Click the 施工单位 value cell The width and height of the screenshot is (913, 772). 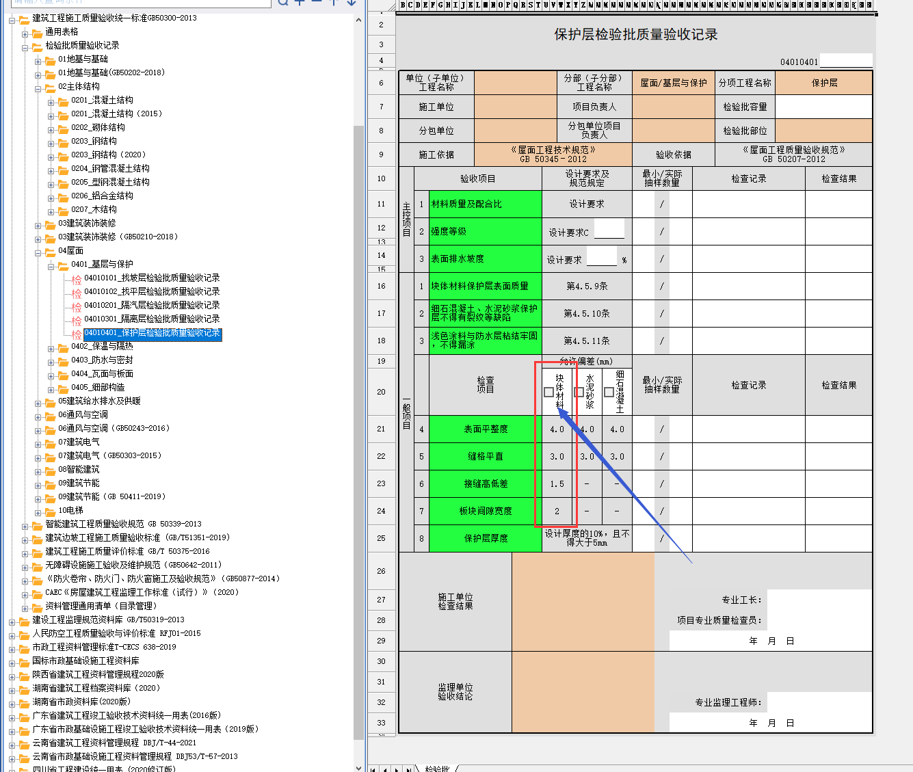515,107
